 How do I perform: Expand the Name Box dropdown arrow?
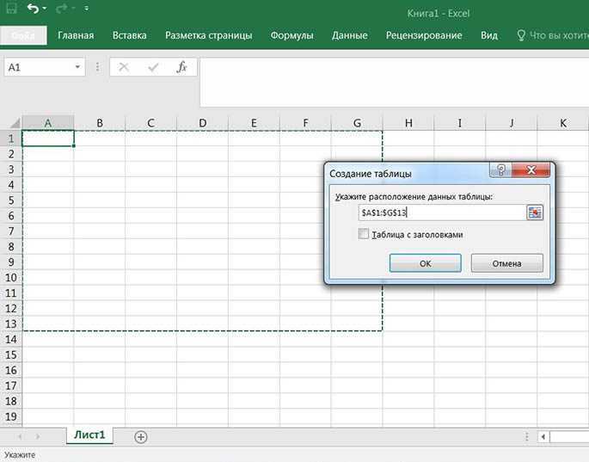pos(77,67)
